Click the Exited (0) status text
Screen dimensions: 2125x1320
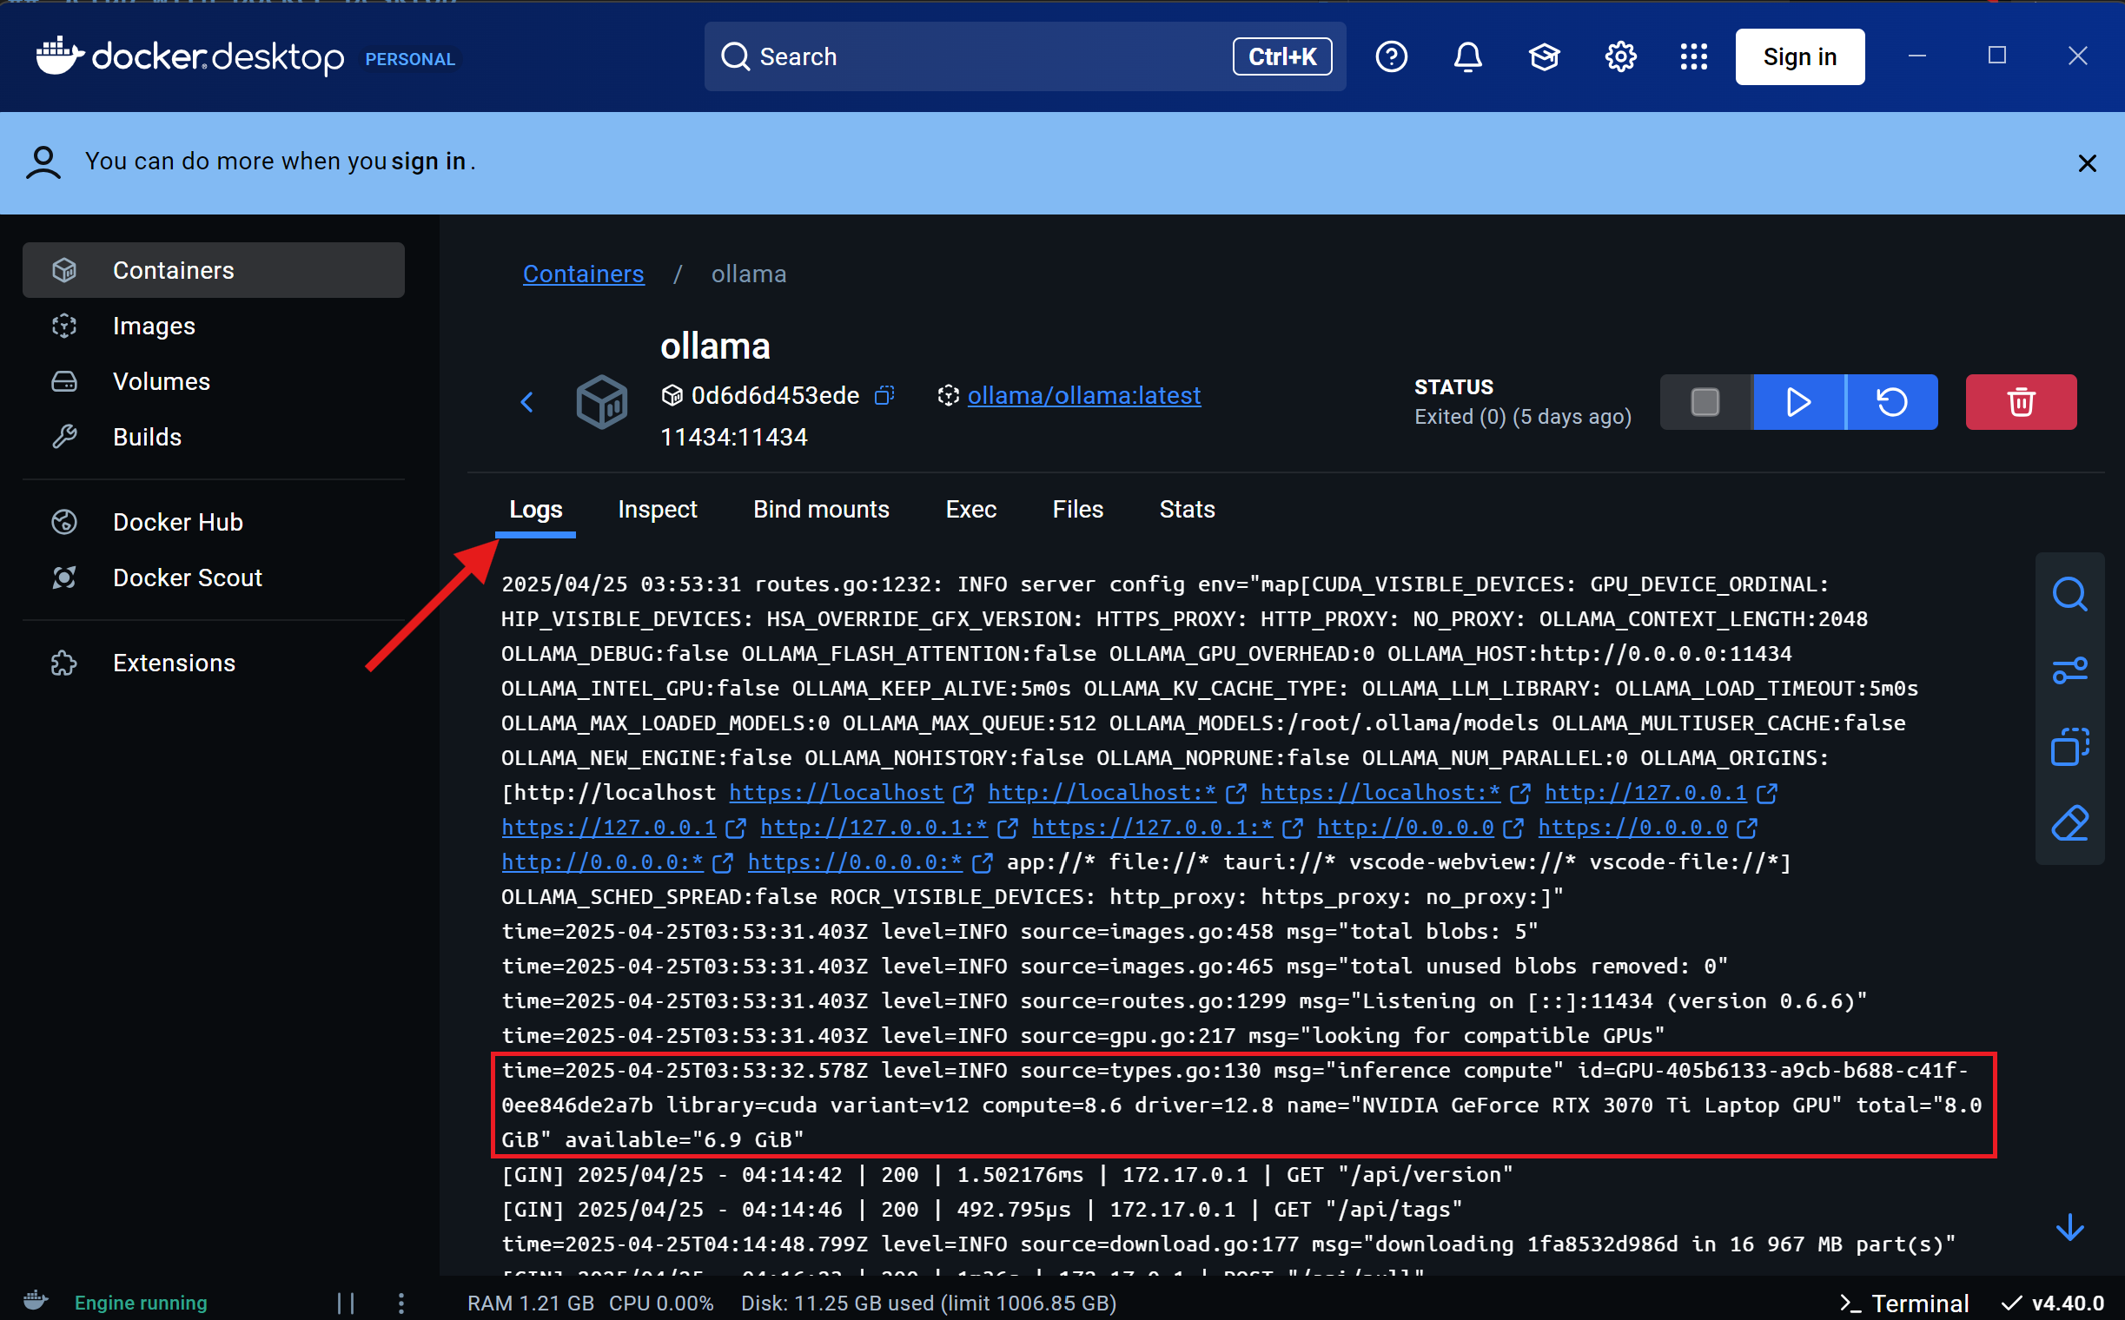(1522, 417)
